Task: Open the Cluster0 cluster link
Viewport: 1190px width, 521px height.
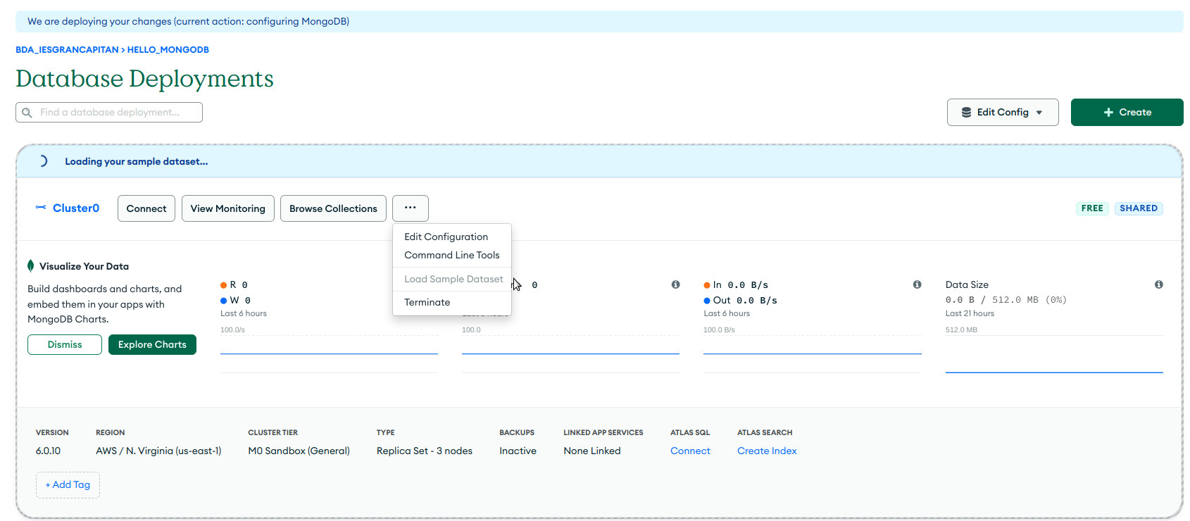Action: (76, 208)
